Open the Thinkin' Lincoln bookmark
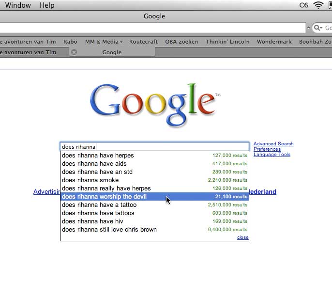The image size is (332, 298). 227,42
